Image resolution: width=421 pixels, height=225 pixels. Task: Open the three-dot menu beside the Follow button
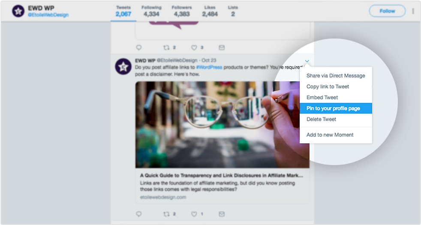[413, 11]
